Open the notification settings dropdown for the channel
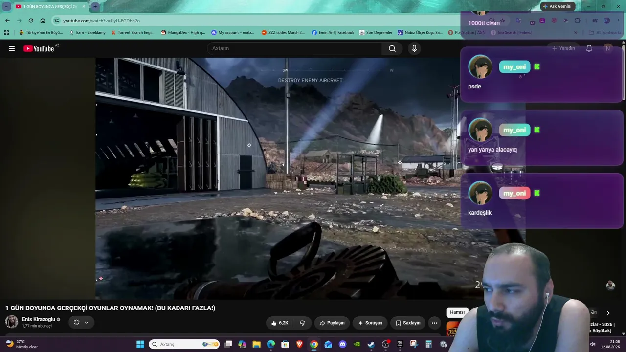626x352 pixels. pos(81,322)
